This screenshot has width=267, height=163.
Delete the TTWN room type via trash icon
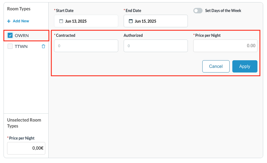coord(43,46)
